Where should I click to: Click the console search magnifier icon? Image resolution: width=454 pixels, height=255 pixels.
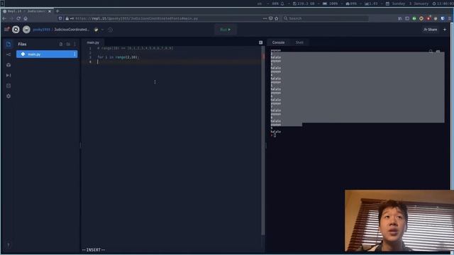431,51
